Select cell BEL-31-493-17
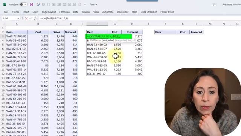Viewport: 241px width, 136px height. point(97,74)
